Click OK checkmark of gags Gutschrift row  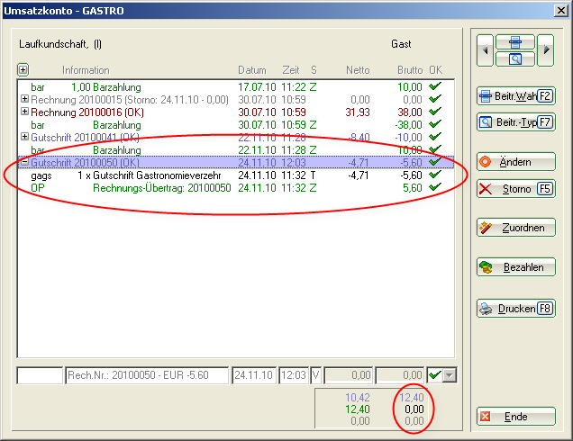click(x=435, y=175)
